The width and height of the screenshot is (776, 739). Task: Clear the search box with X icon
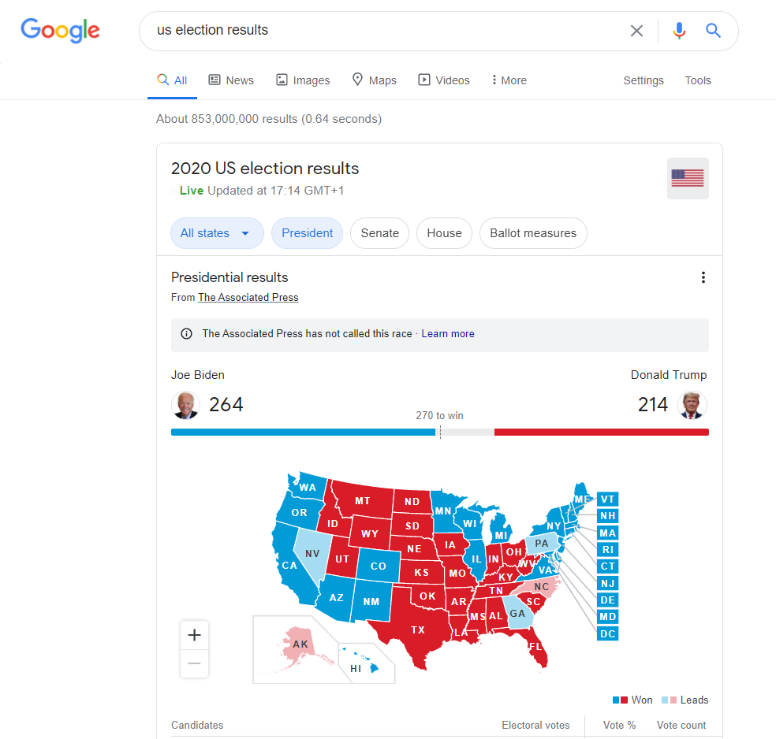coord(636,31)
